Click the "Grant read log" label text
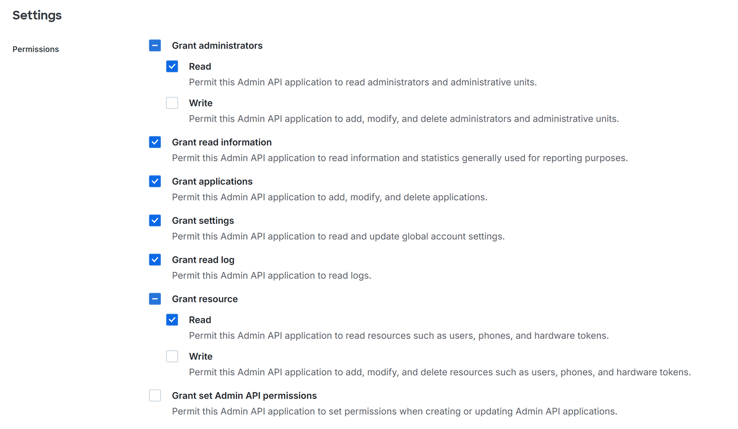Viewport: 738px width, 429px height. pos(203,260)
